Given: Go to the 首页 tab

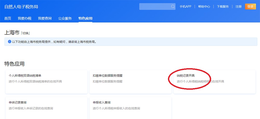Looking at the screenshot, I should click(x=8, y=18).
